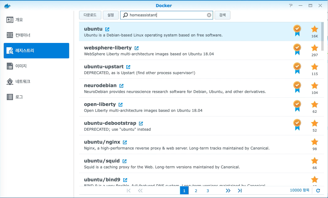Open the help question mark button
Viewport: 328px width, 198px height.
coord(291,6)
